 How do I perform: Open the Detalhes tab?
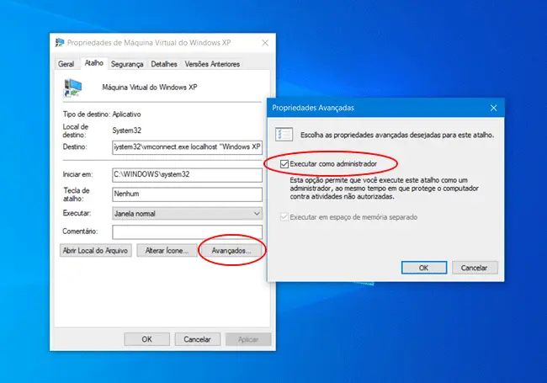[164, 63]
